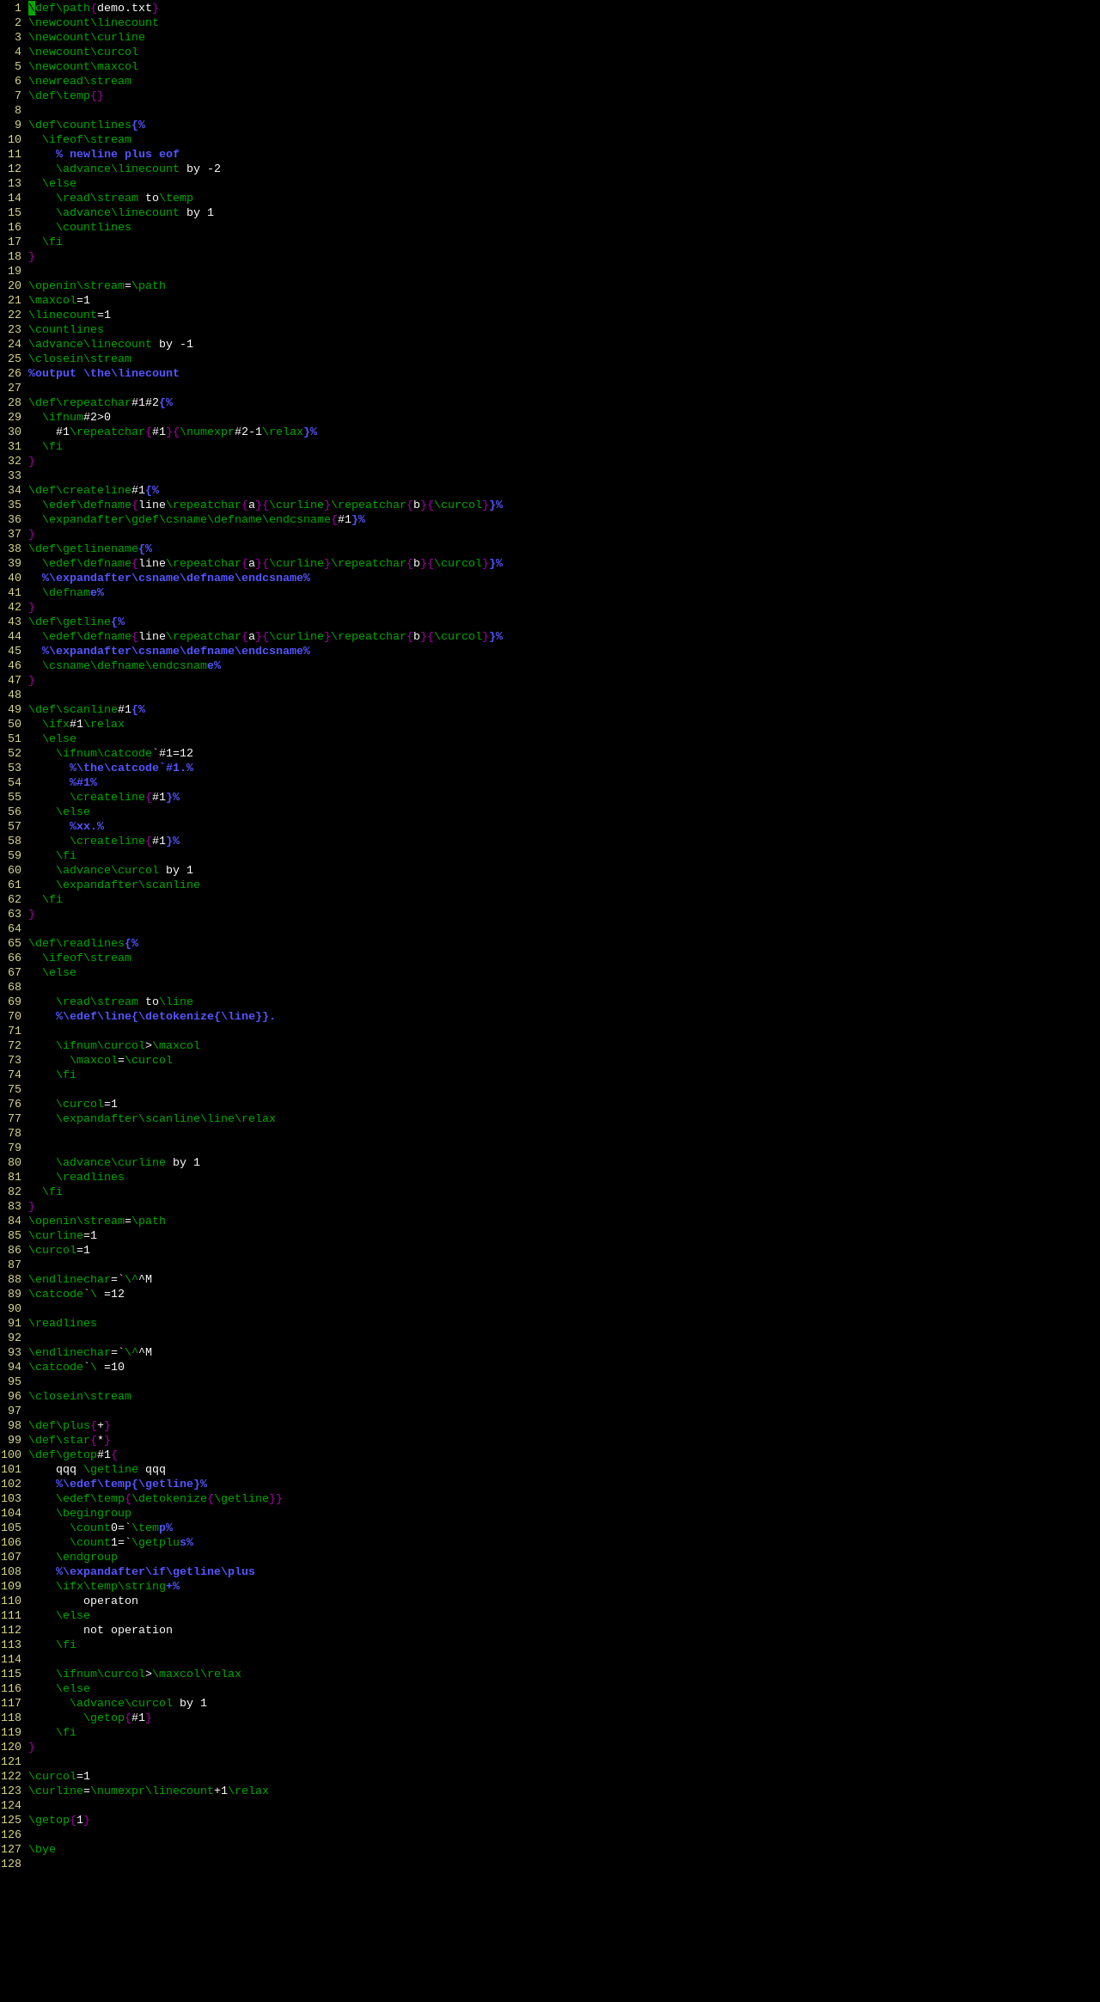Viewport: 1100px width, 2002px height.
Task: Click the \ifnum\curcol>\maxcol\relax line
Action: 149,1674
